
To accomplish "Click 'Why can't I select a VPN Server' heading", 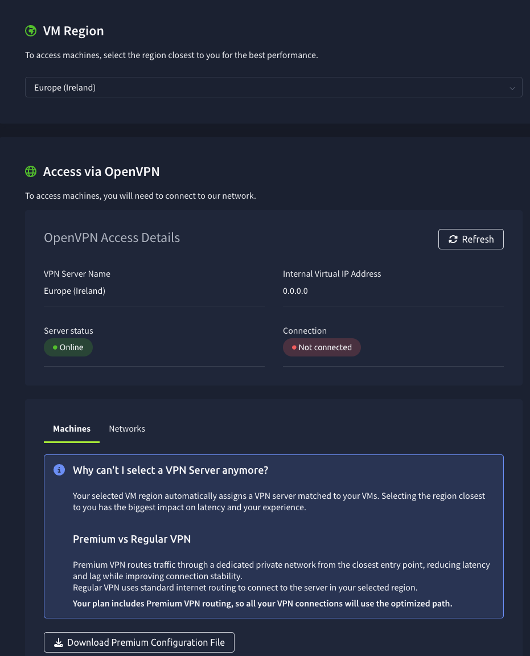I will point(170,470).
